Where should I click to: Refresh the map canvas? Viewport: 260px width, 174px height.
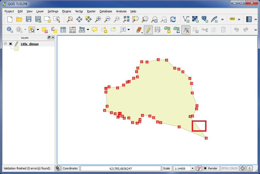pyautogui.click(x=173, y=19)
